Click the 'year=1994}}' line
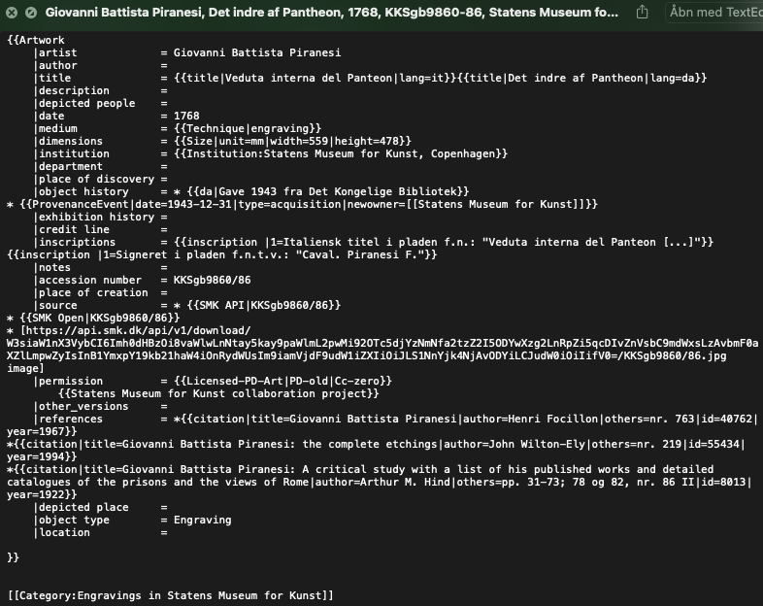Image resolution: width=763 pixels, height=606 pixels. pos(42,457)
